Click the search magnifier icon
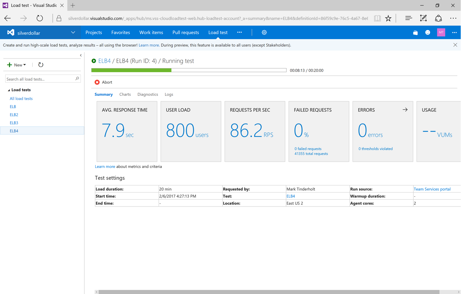The width and height of the screenshot is (461, 294). tap(77, 79)
